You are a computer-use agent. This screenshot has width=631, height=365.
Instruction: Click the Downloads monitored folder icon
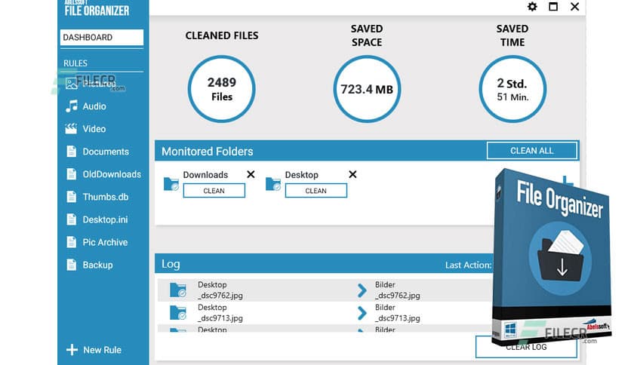(171, 184)
